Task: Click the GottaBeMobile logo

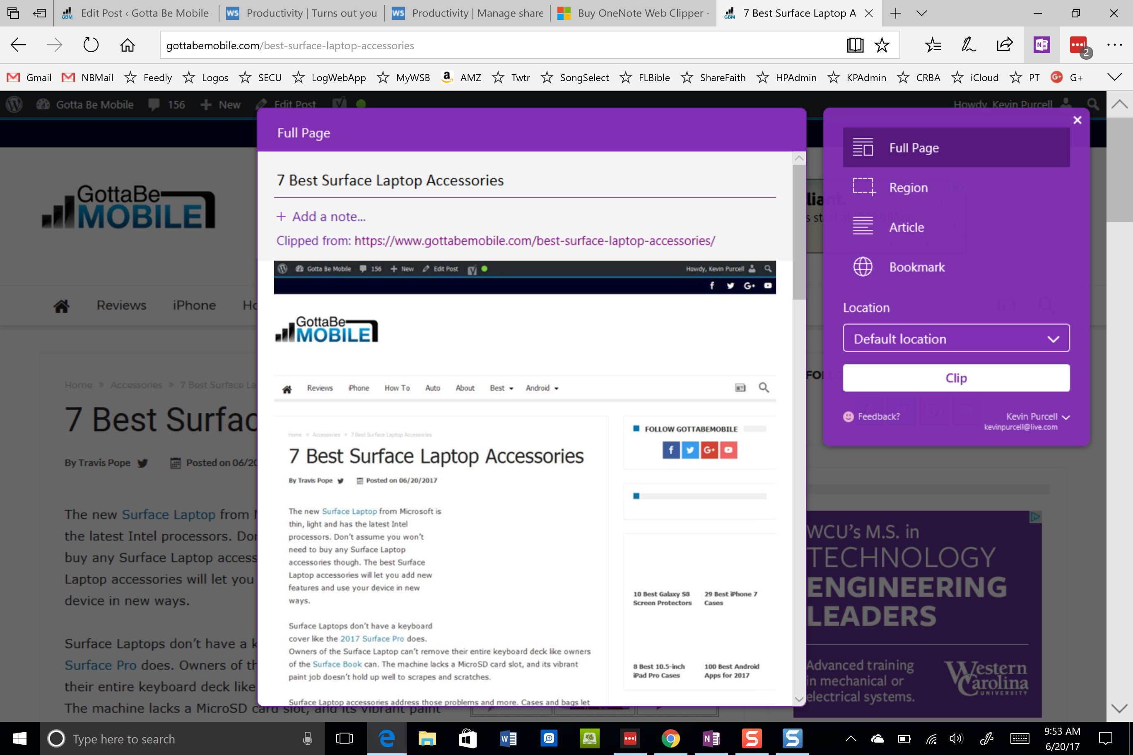Action: click(129, 207)
